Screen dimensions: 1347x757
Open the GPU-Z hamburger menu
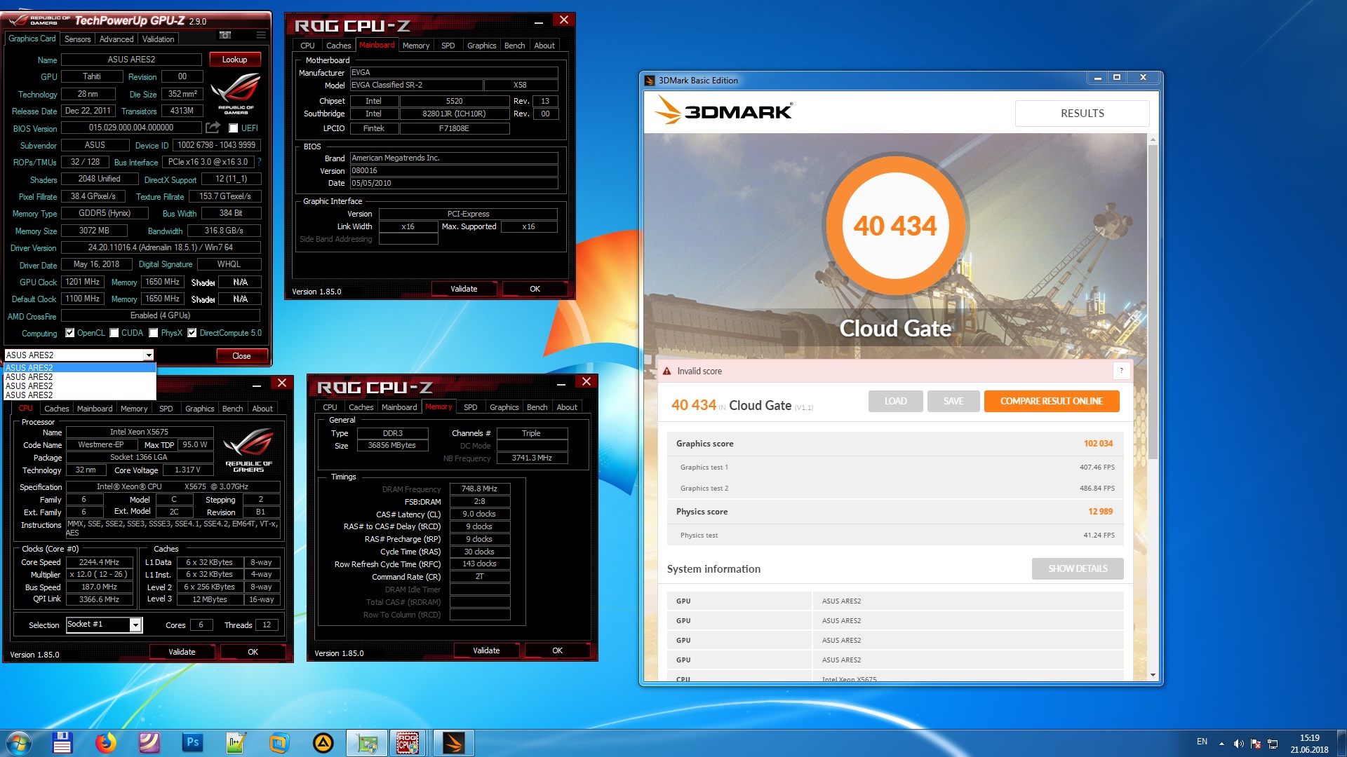tap(261, 35)
